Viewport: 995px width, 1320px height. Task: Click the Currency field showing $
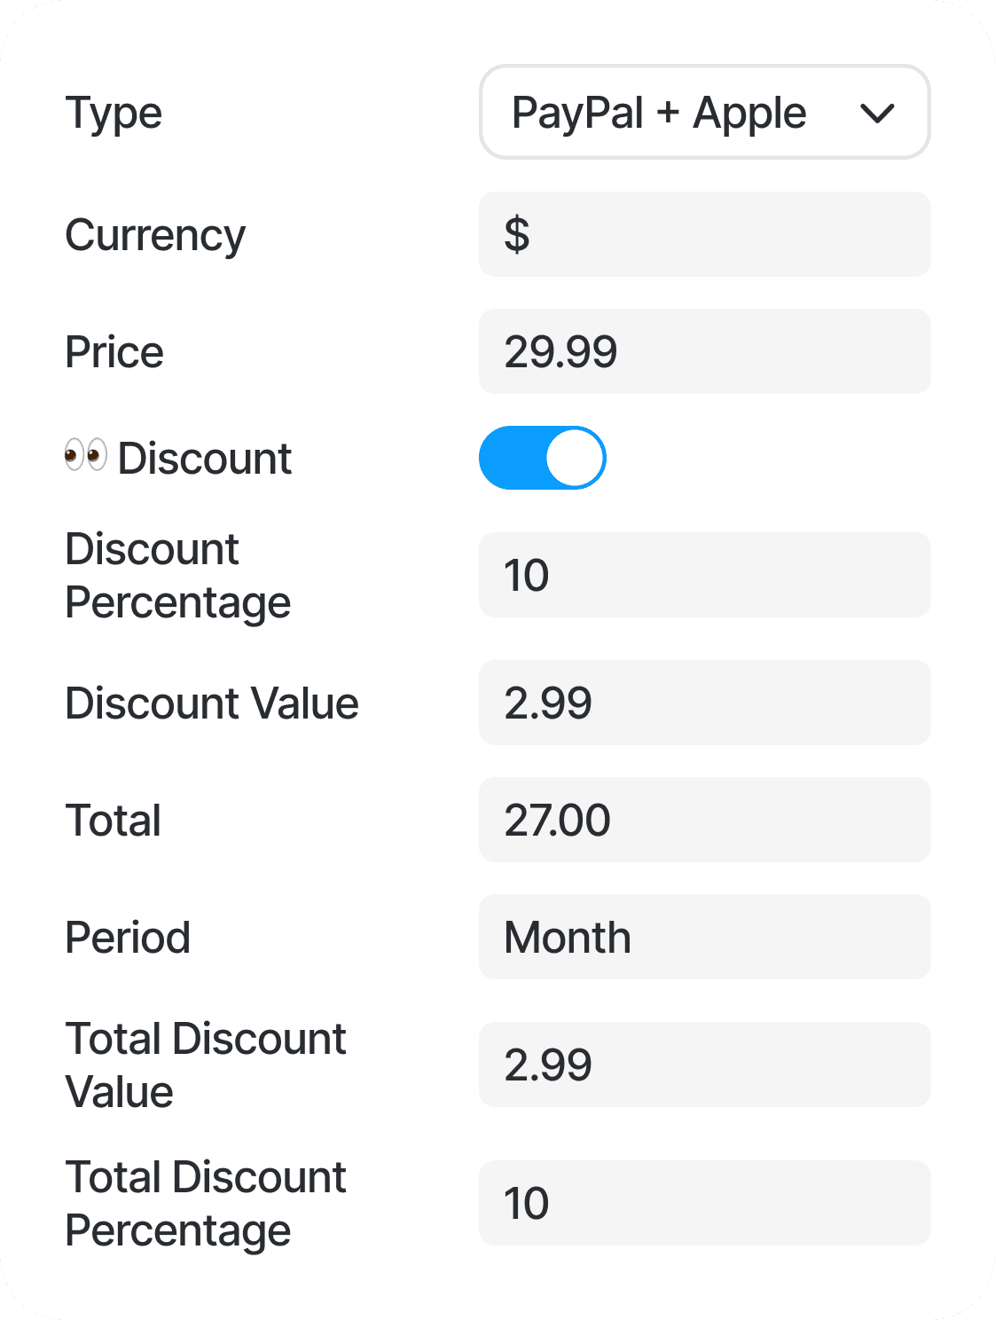point(705,234)
